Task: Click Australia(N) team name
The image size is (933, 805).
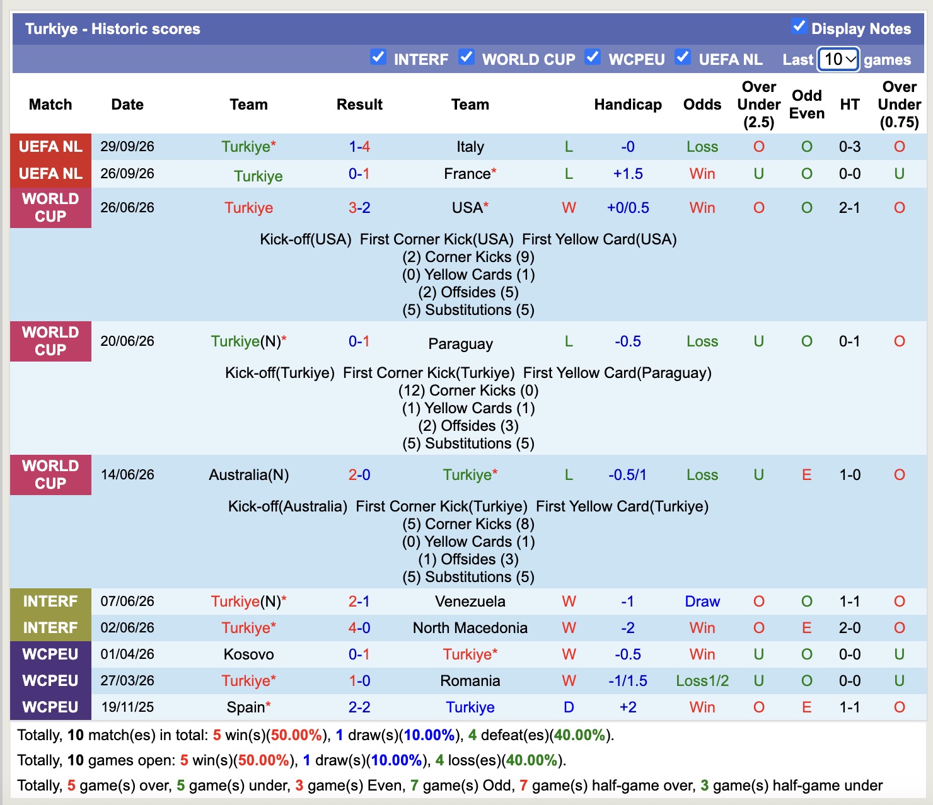Action: (x=249, y=475)
